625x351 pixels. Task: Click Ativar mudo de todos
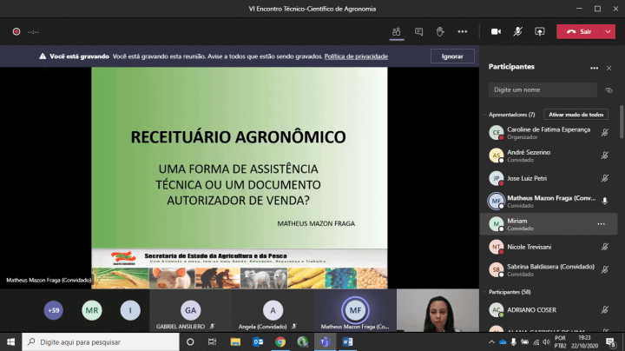click(x=576, y=115)
